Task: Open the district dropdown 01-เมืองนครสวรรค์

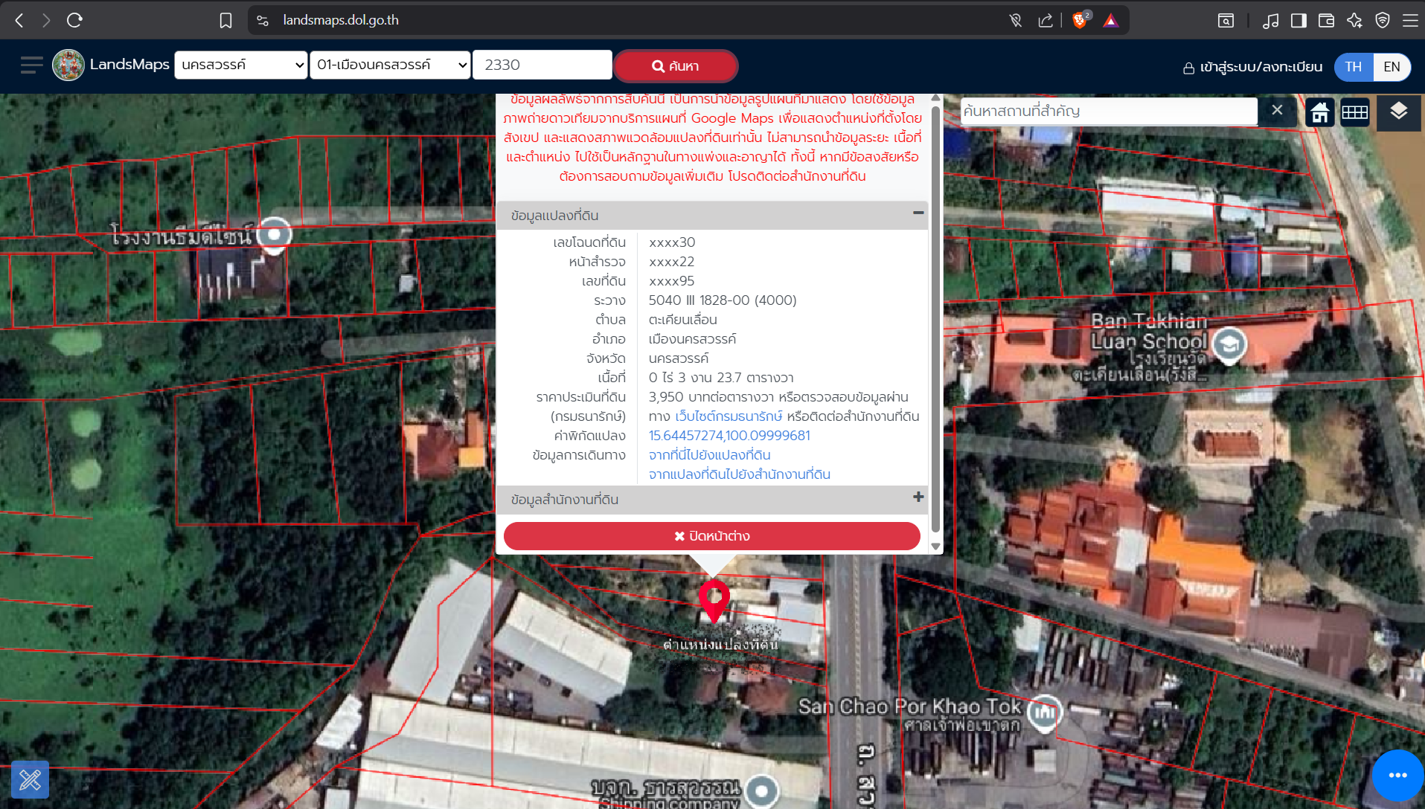Action: click(x=390, y=65)
